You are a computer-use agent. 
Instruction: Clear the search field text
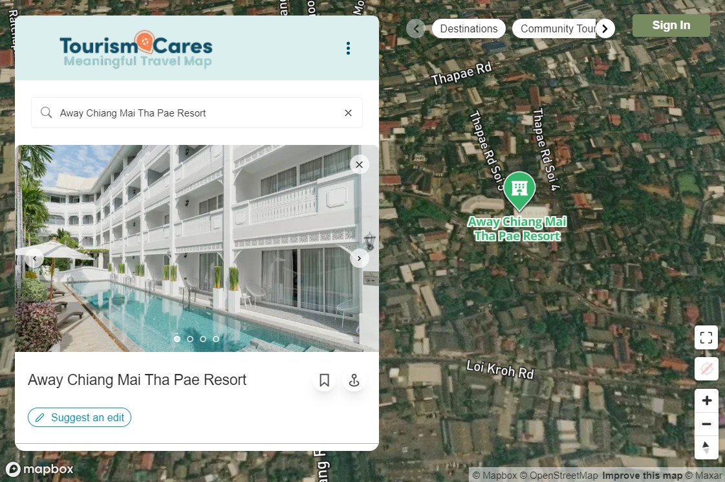(x=348, y=113)
